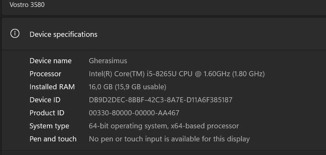Click the Pen and touch label
The width and height of the screenshot is (326, 155).
coord(53,139)
